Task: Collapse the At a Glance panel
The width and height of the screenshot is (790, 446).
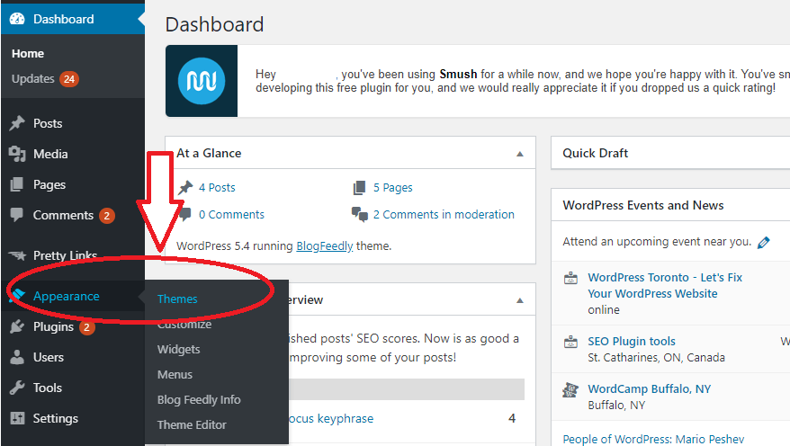Action: click(520, 154)
